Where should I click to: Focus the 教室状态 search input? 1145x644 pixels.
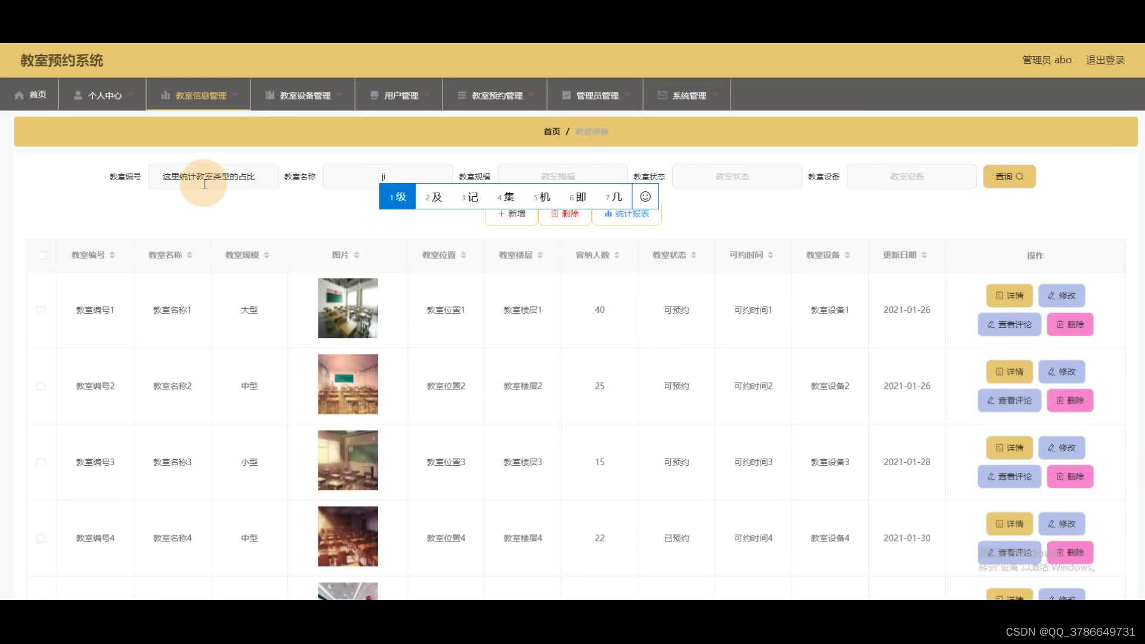737,177
